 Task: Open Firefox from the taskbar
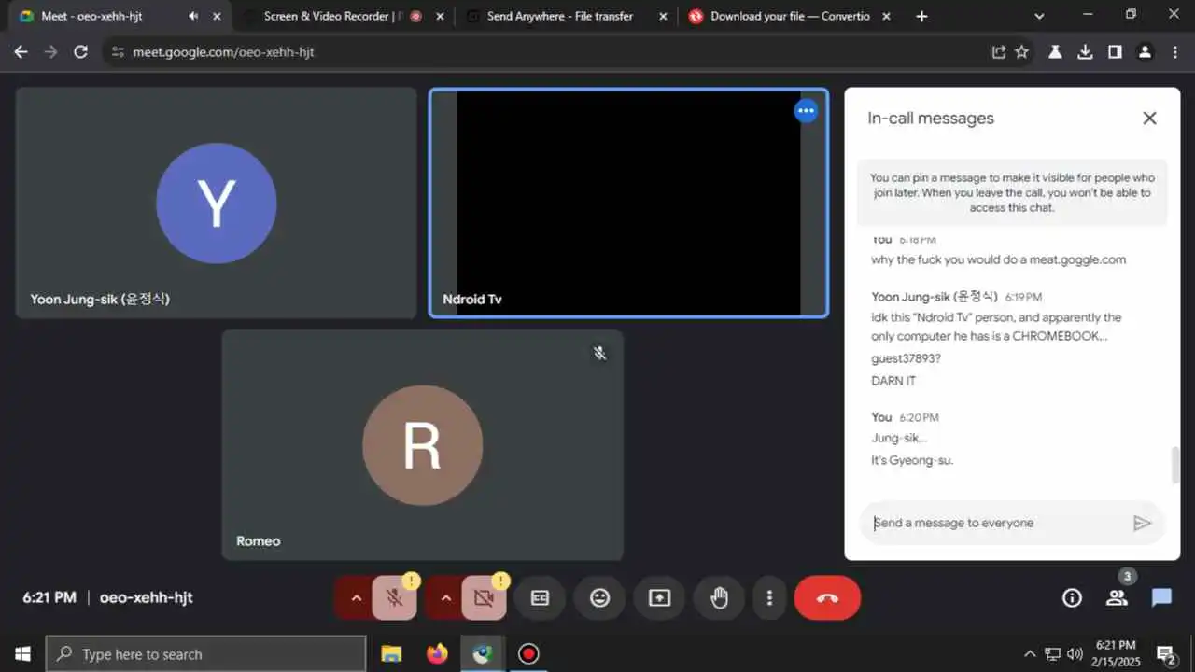(x=437, y=654)
